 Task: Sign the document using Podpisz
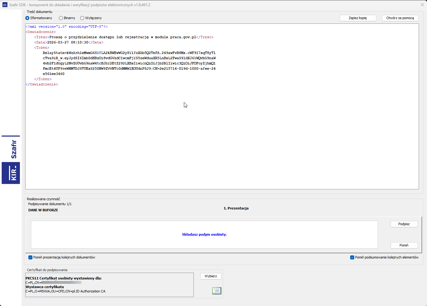pyautogui.click(x=404, y=224)
